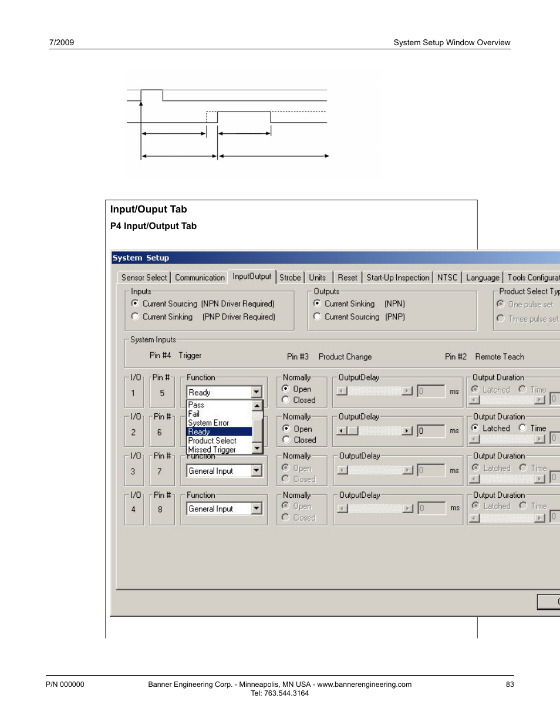This screenshot has width=560, height=725.
Task: Click I/O 2 Output Duration left arrow
Action: 475,439
